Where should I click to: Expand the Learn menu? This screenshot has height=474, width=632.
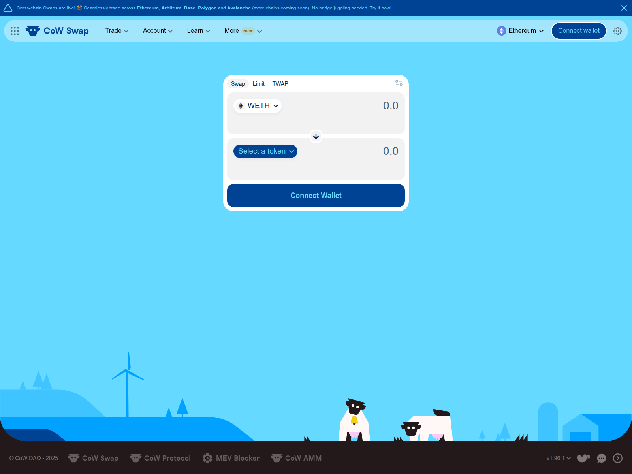199,31
